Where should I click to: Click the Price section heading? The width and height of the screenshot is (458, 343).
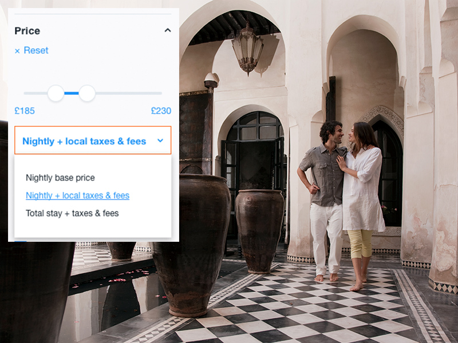pyautogui.click(x=27, y=31)
